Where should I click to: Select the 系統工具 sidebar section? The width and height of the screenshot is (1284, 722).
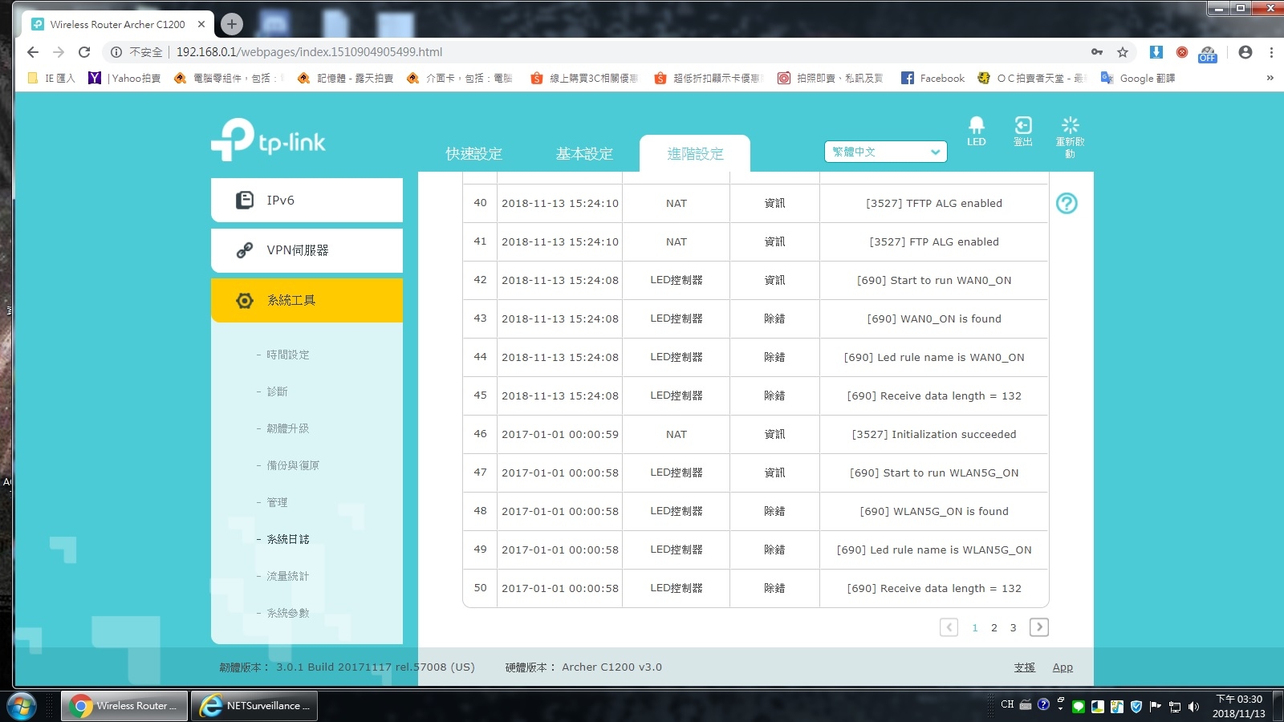pos(307,300)
